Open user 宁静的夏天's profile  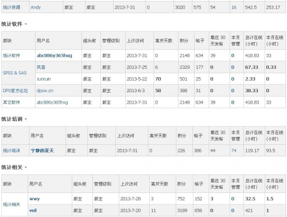click(x=42, y=151)
